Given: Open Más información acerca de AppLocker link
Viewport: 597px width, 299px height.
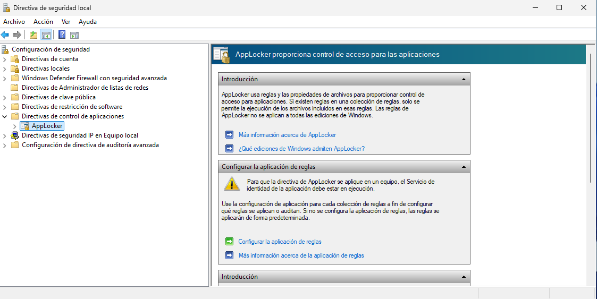Looking at the screenshot, I should click(287, 135).
